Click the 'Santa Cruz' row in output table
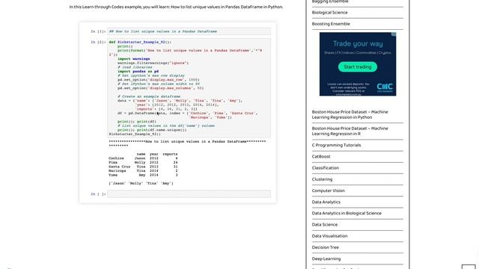The width and height of the screenshot is (479, 269). [143, 167]
